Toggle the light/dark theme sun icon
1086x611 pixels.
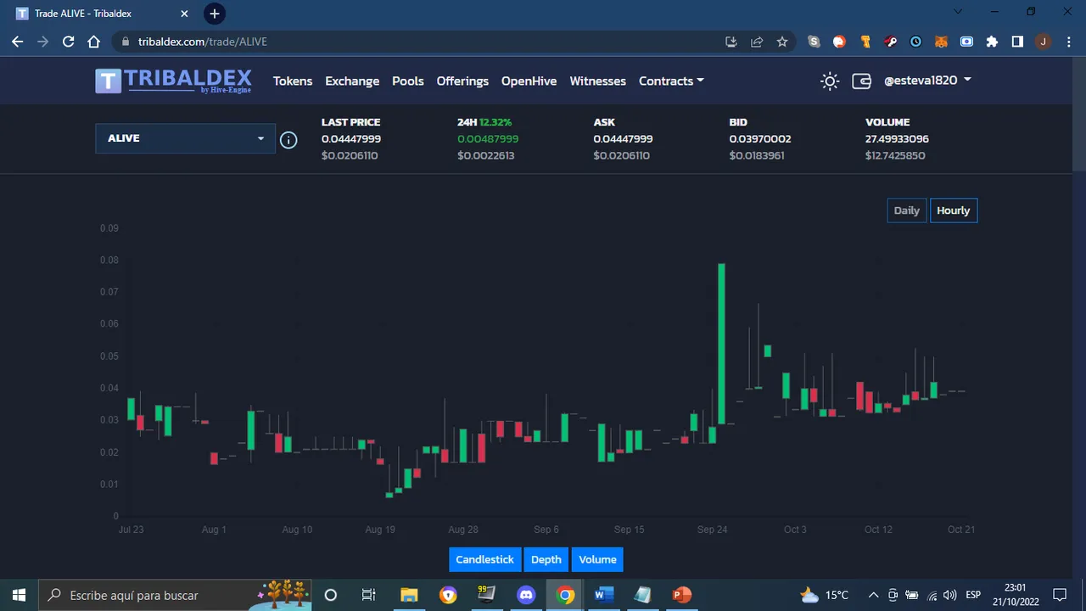pos(830,81)
